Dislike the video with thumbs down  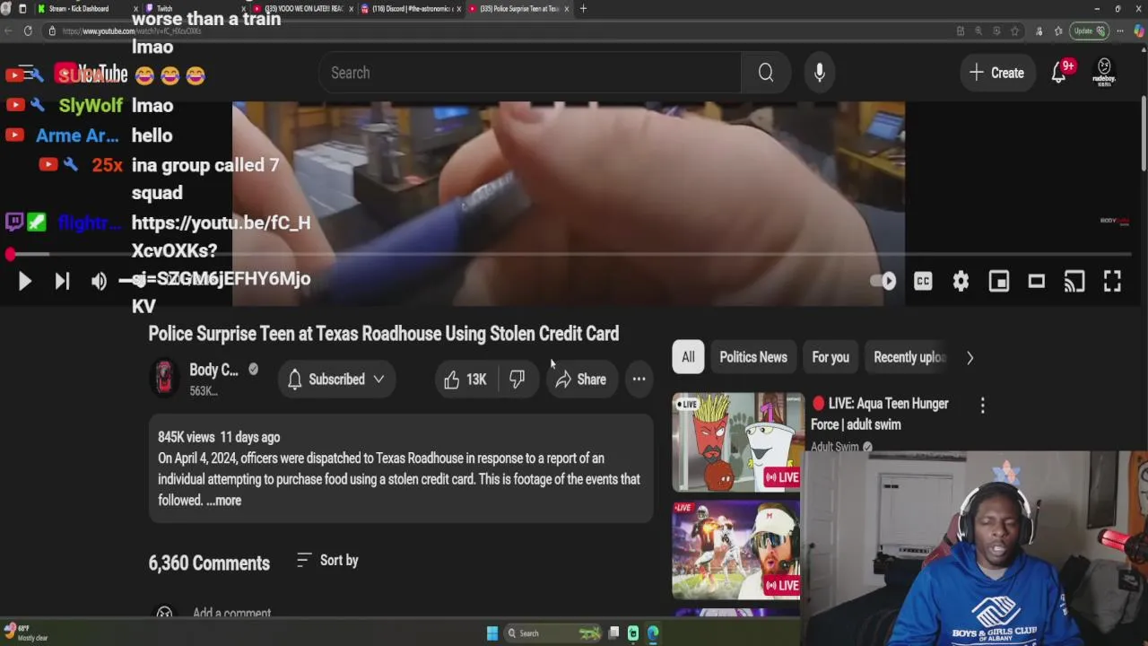point(517,380)
